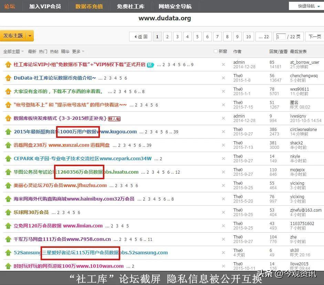Jump to page 5 in pagination
This screenshot has height=285, width=324.
pos(197,37)
